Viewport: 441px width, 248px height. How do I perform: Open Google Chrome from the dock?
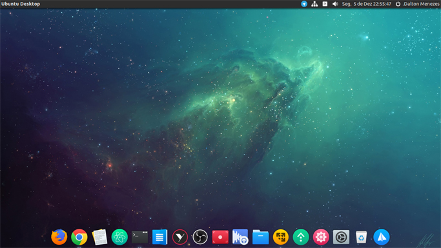[79, 237]
